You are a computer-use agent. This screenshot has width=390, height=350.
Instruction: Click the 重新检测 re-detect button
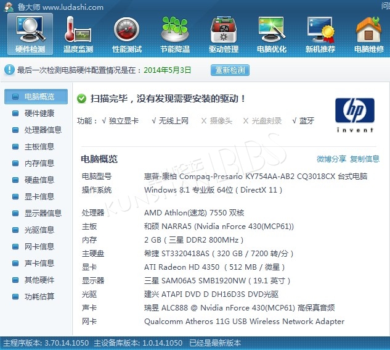click(230, 70)
